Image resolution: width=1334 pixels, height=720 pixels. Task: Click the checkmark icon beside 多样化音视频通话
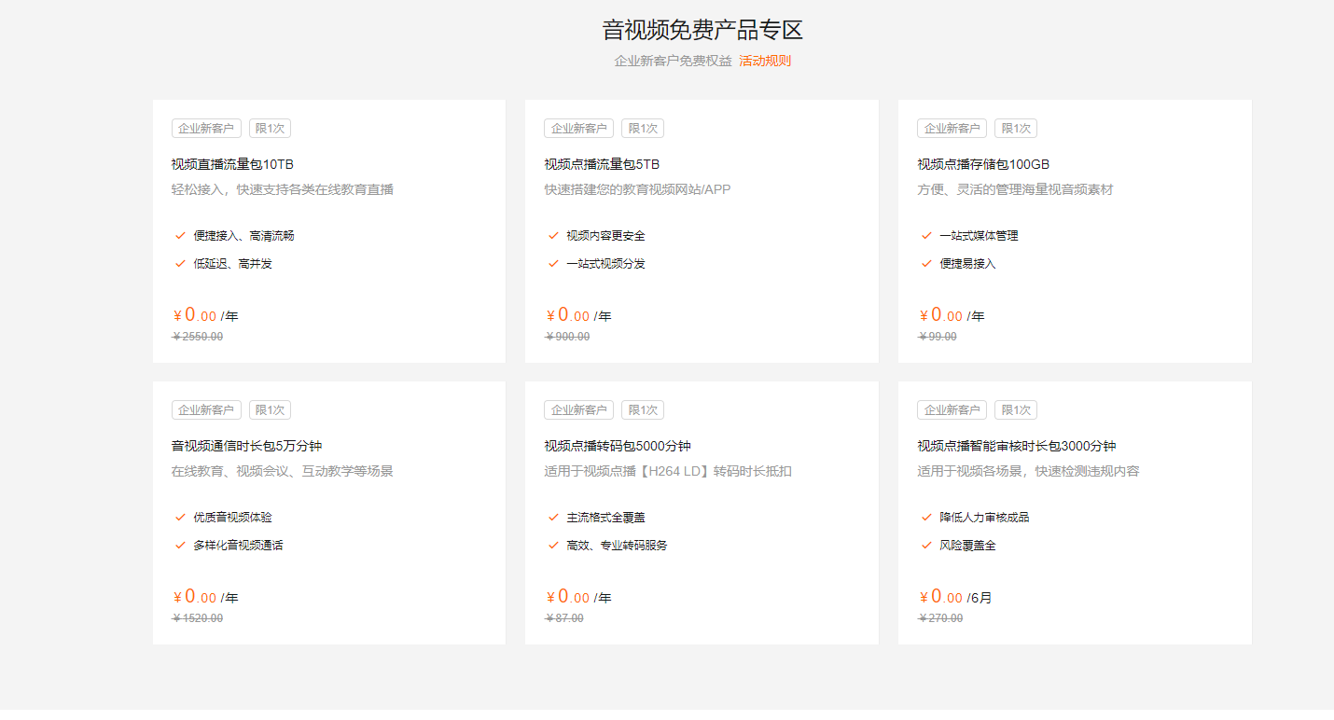pos(180,546)
